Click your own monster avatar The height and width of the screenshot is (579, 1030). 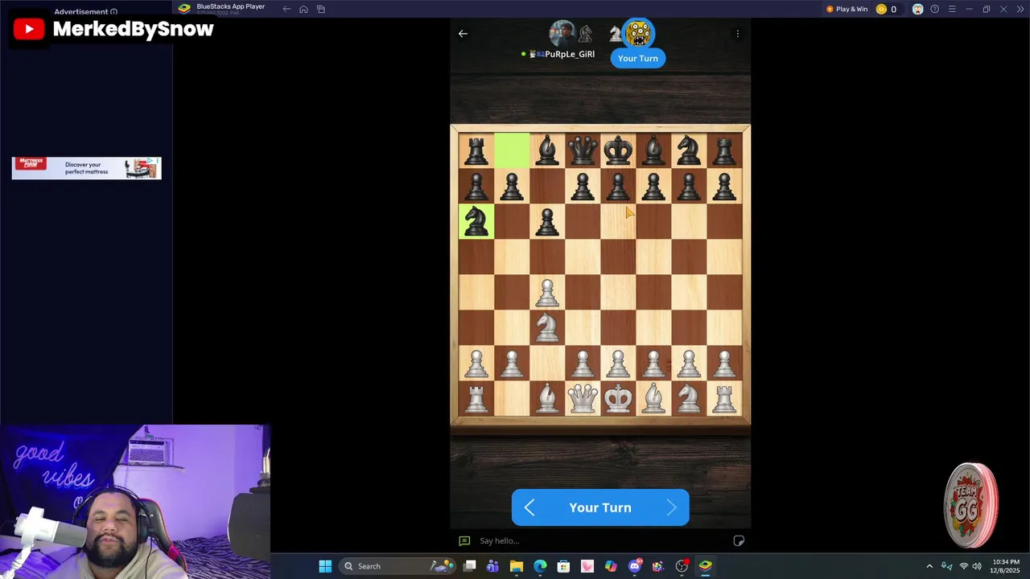click(x=638, y=34)
